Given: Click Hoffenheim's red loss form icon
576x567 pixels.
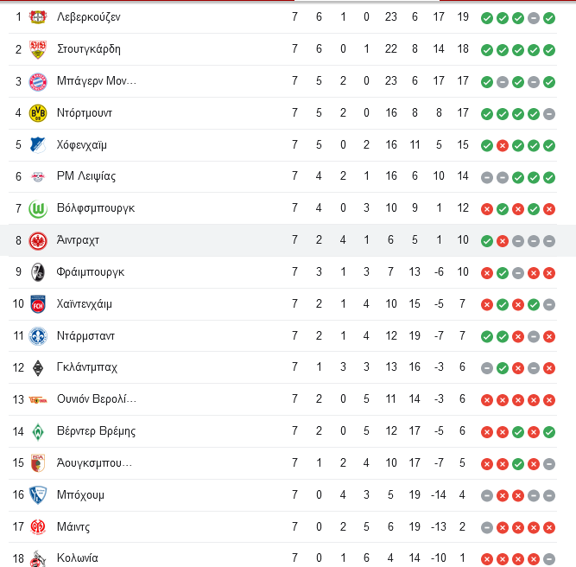Looking at the screenshot, I should [502, 146].
